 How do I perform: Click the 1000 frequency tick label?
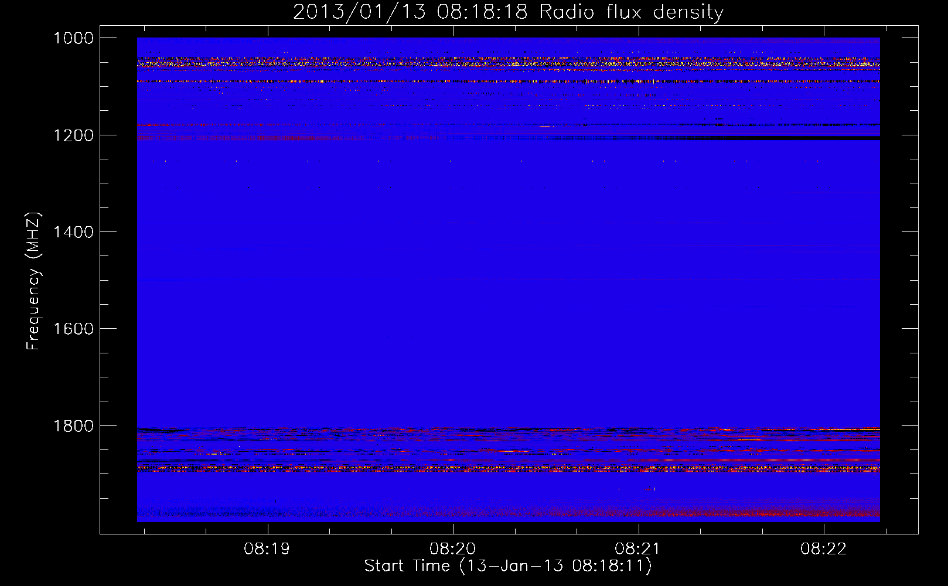[x=74, y=38]
